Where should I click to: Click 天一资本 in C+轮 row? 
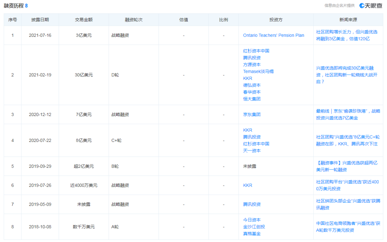(x=252, y=151)
